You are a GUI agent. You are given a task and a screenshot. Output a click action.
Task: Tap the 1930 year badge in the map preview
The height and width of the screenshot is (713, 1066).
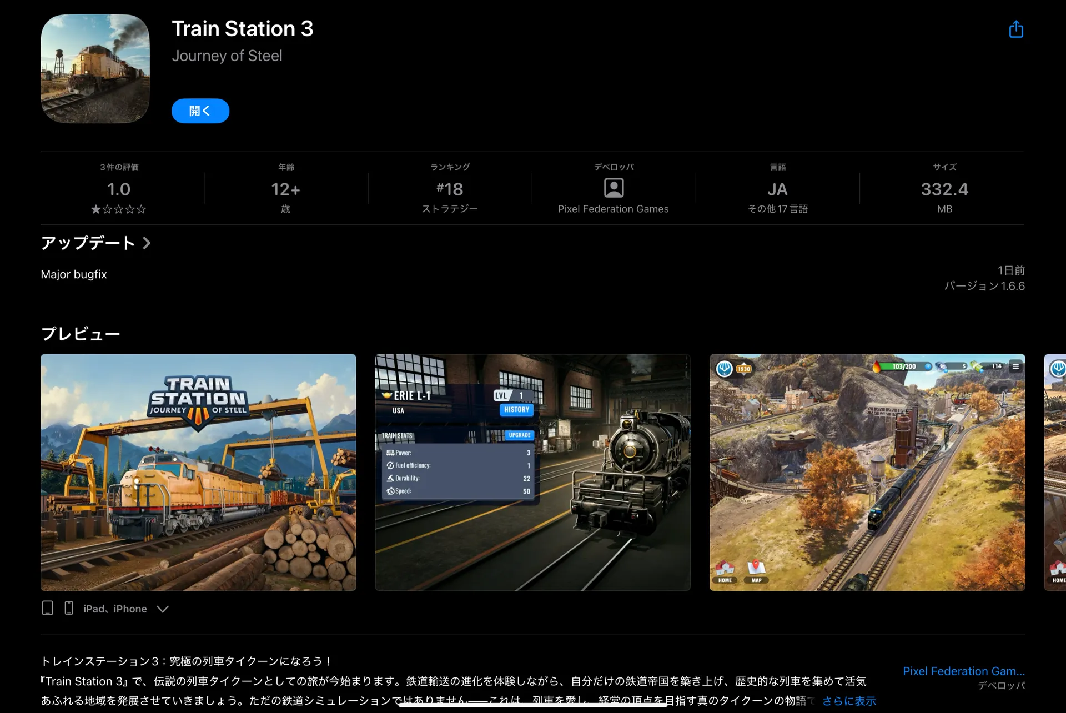[743, 369]
